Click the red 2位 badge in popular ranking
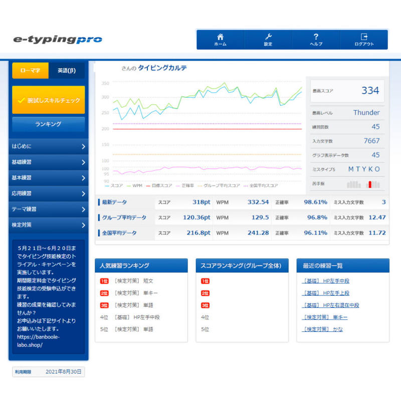This screenshot has width=401, height=401. point(104,293)
